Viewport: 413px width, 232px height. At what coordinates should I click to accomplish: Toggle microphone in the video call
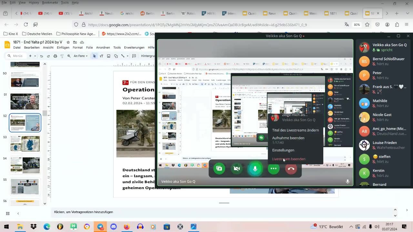point(255,168)
